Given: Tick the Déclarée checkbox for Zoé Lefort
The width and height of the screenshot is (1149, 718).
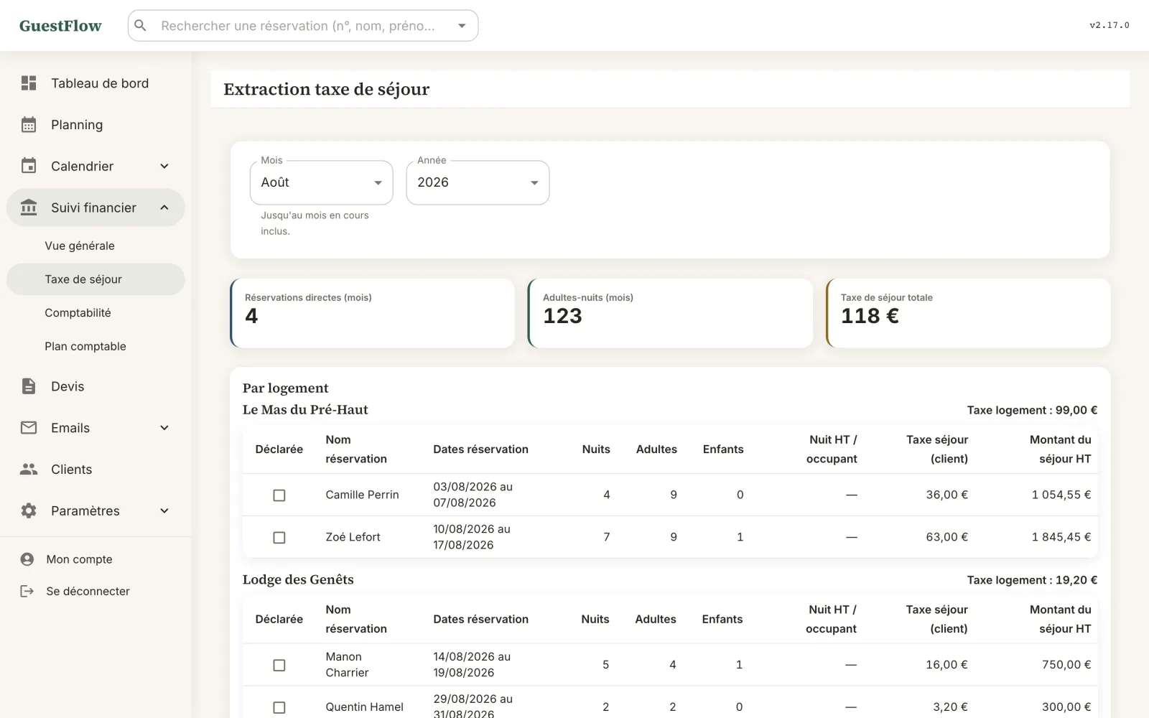Looking at the screenshot, I should click(279, 538).
